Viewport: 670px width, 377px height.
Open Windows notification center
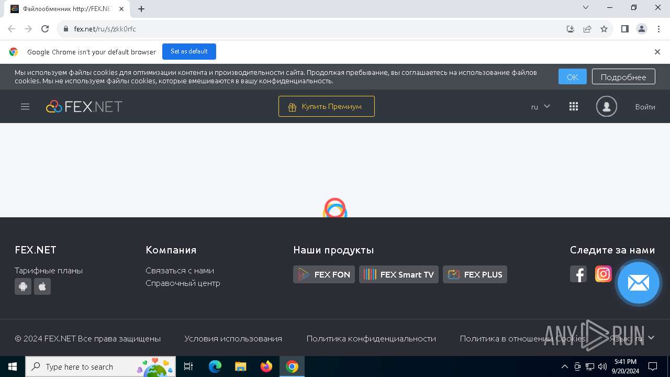653,367
